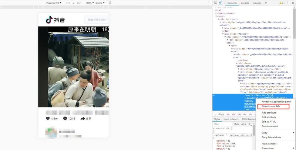Click the comment bubble icon
The height and width of the screenshot is (150, 296).
point(65,119)
